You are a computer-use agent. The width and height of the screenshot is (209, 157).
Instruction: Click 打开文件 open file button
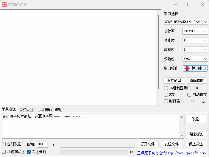tap(148, 144)
